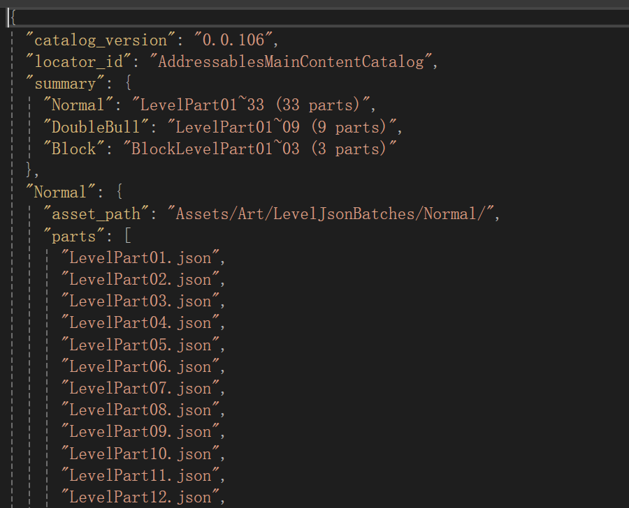Click the "LevelPart07.json" entry
The height and width of the screenshot is (508, 629).
tap(140, 388)
